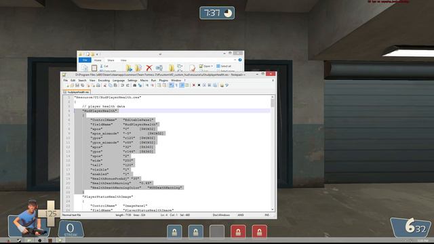This screenshot has width=434, height=244.
Task: Click the Playback macro icon
Action: pyautogui.click(x=204, y=85)
